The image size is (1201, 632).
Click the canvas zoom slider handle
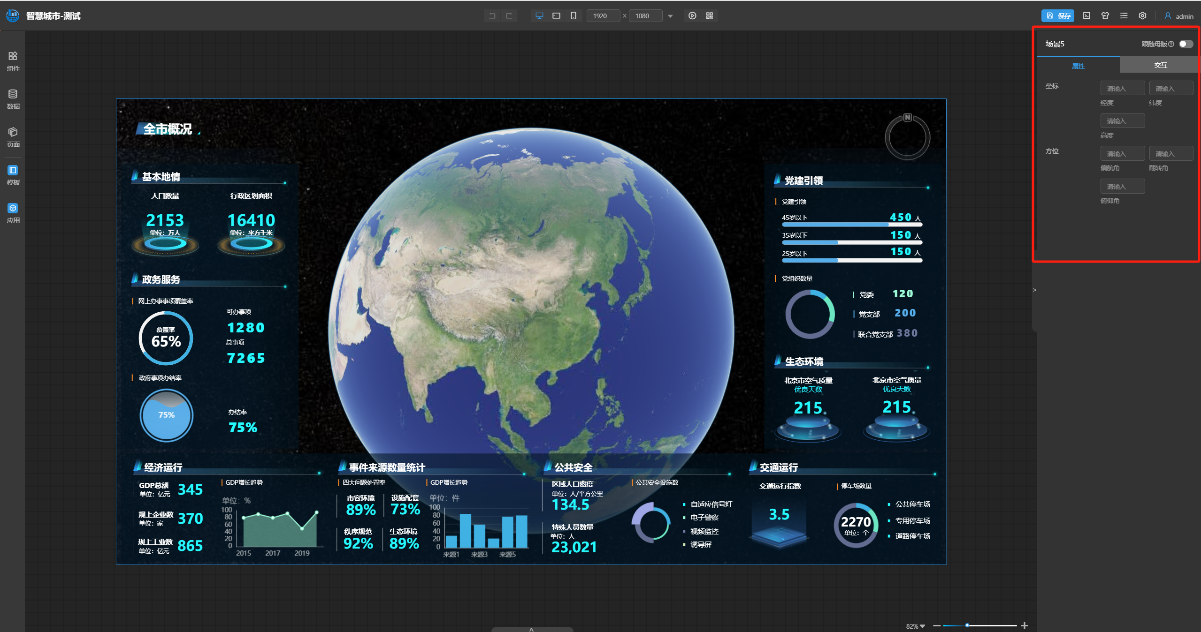pos(967,625)
